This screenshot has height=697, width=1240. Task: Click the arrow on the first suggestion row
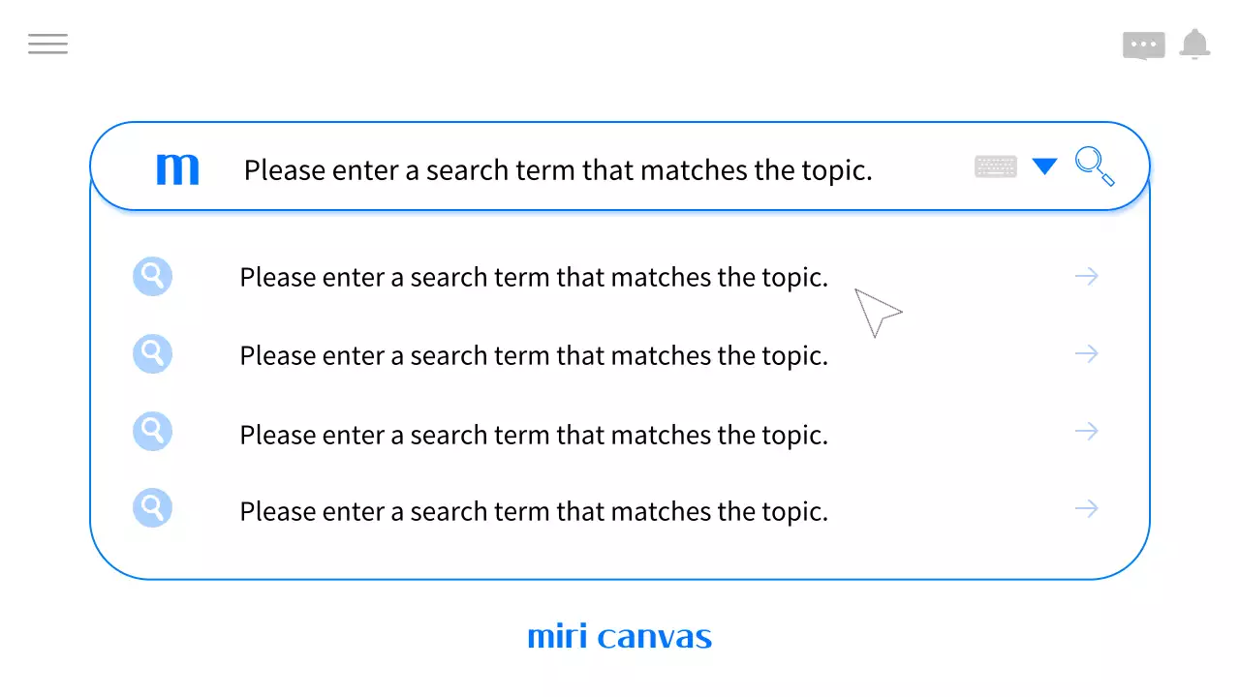[x=1086, y=277]
